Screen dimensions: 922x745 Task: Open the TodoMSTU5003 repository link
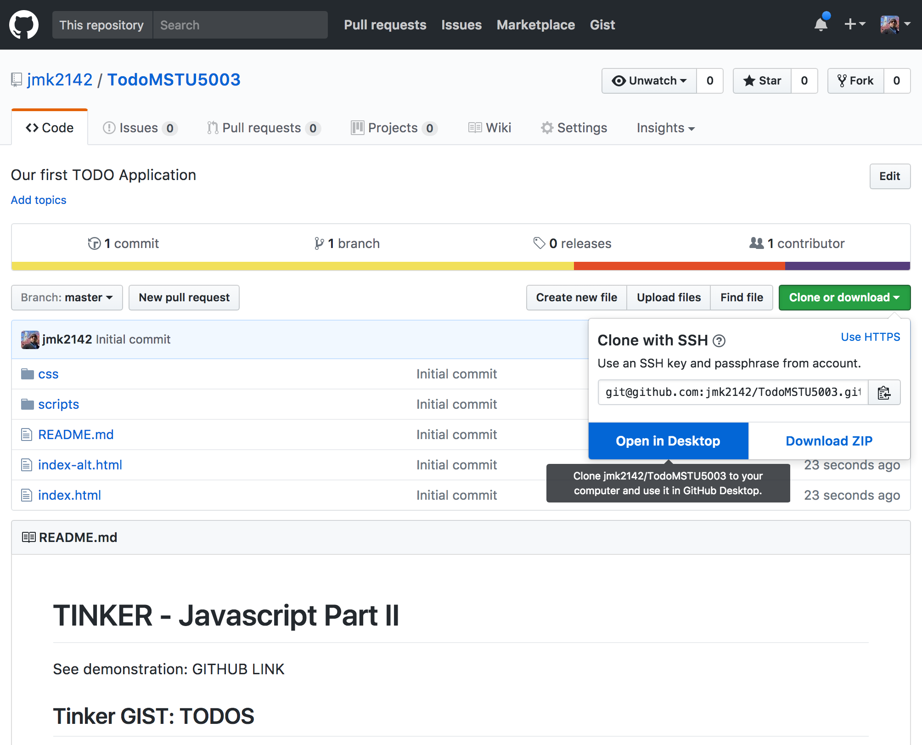coord(174,80)
